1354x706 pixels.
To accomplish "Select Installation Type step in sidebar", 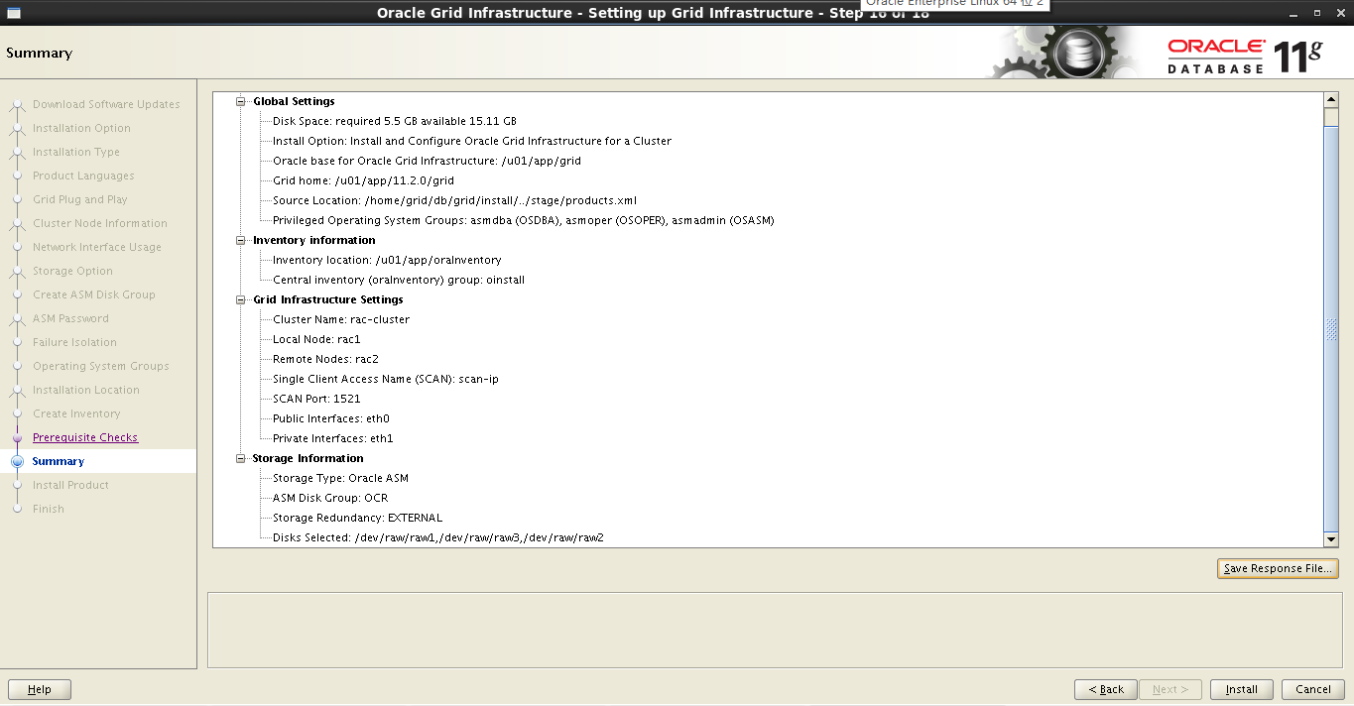I will coord(75,152).
